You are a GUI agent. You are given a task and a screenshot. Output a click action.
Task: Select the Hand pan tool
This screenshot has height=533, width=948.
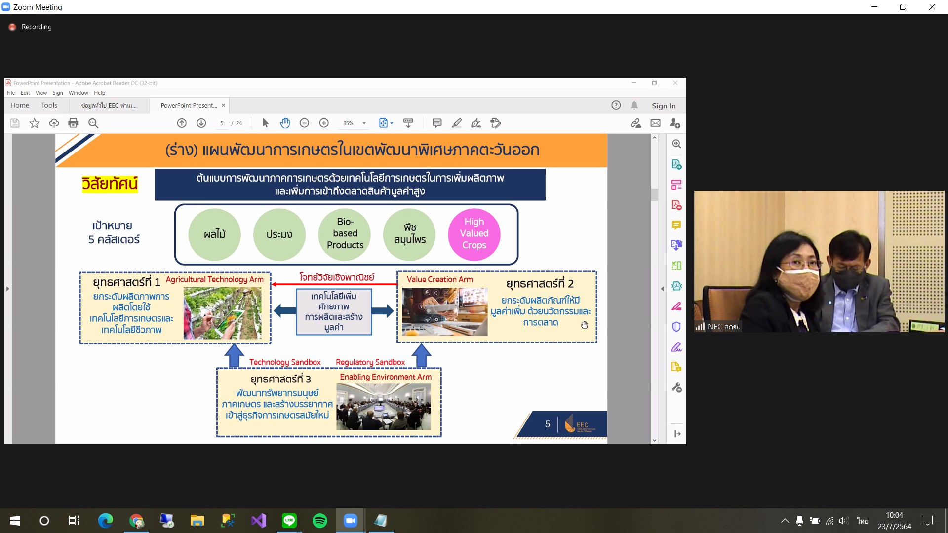pos(285,123)
